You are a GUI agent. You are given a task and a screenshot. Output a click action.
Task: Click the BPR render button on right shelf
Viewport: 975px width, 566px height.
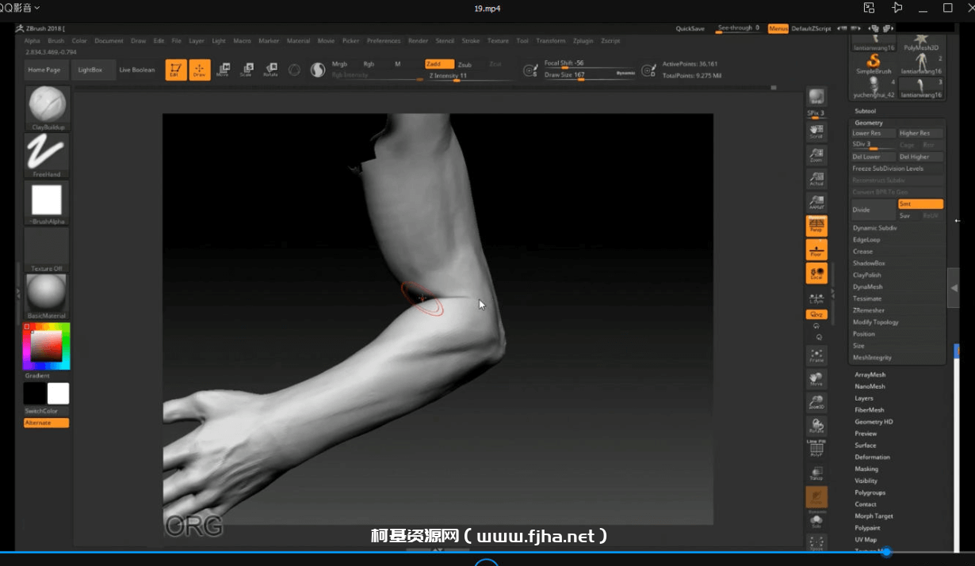click(816, 97)
